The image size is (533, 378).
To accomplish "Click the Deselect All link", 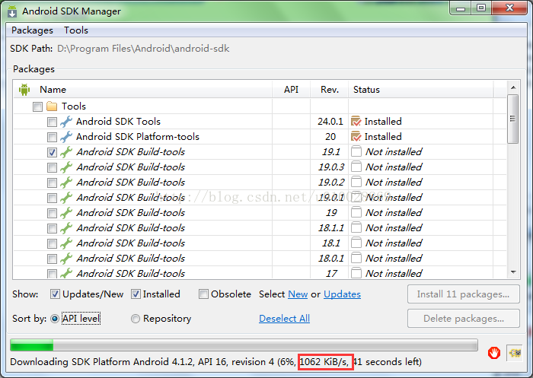I will [x=284, y=319].
